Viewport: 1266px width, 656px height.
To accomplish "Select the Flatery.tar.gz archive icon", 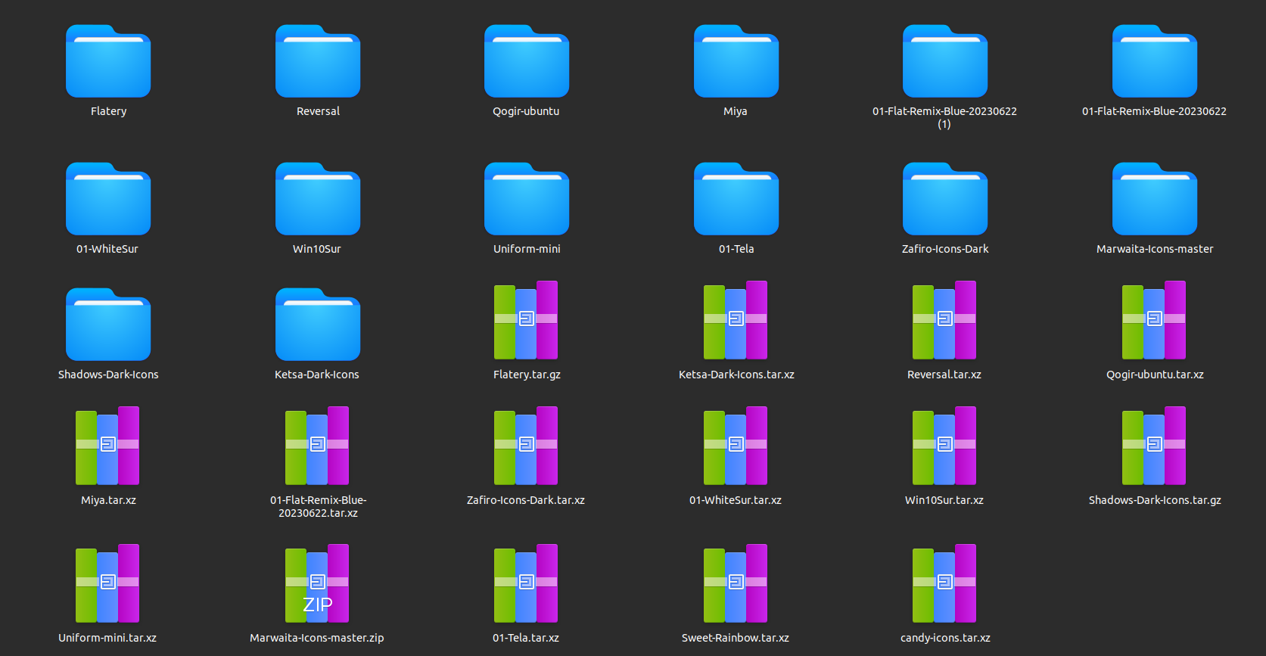I will [x=526, y=320].
